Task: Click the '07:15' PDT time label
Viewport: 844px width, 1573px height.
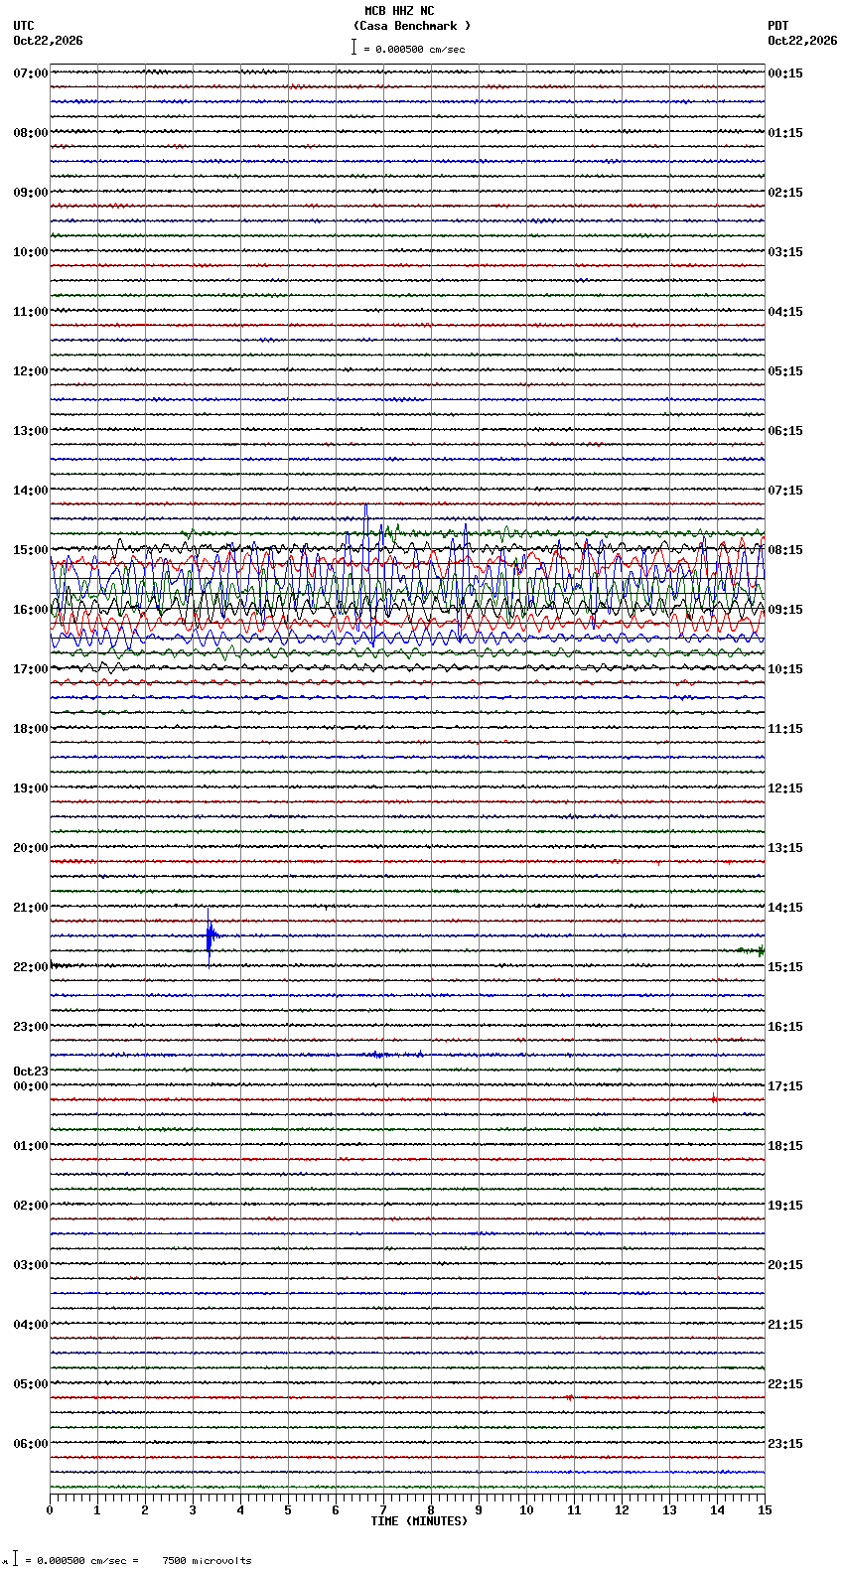Action: pos(785,491)
